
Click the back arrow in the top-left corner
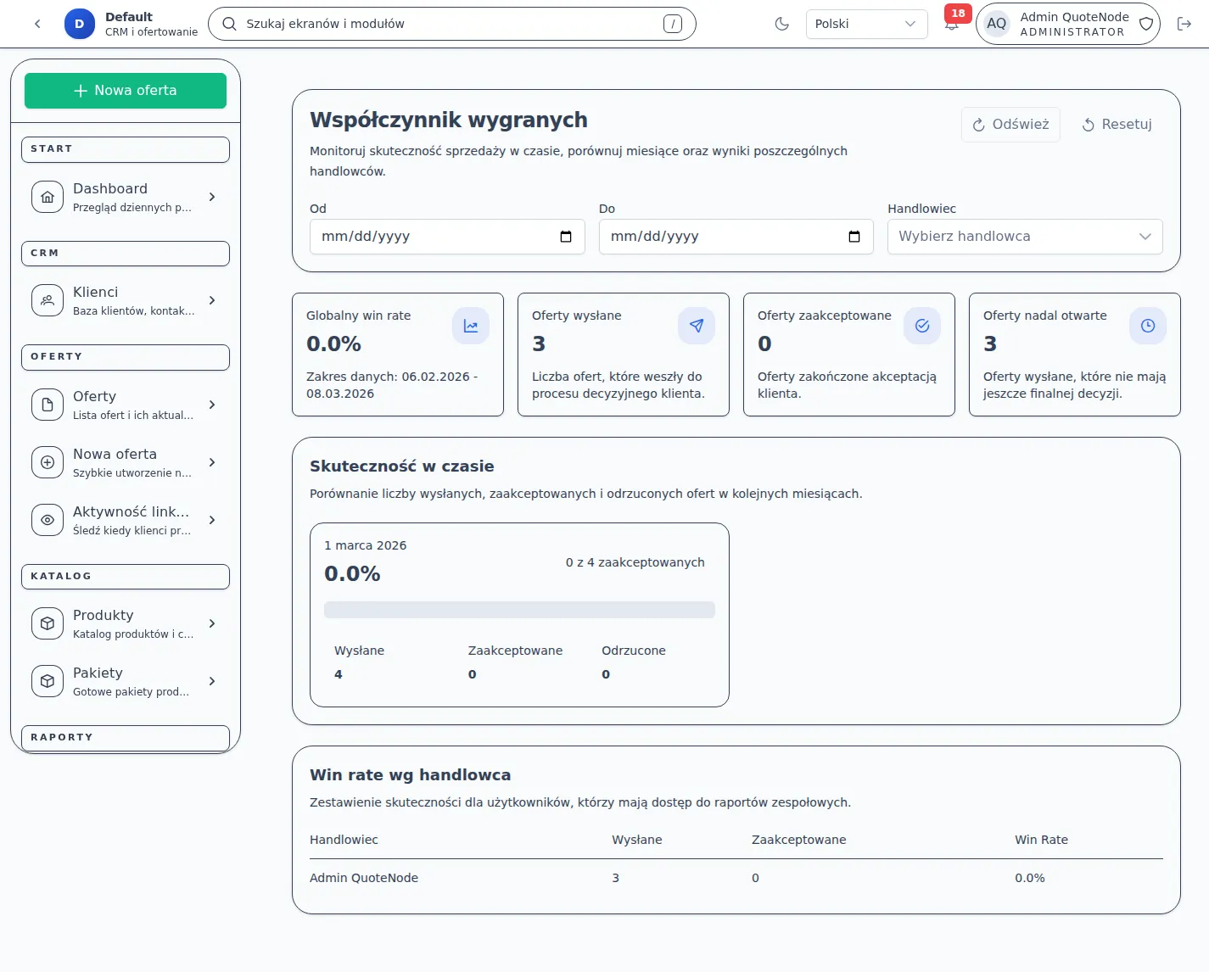click(37, 24)
